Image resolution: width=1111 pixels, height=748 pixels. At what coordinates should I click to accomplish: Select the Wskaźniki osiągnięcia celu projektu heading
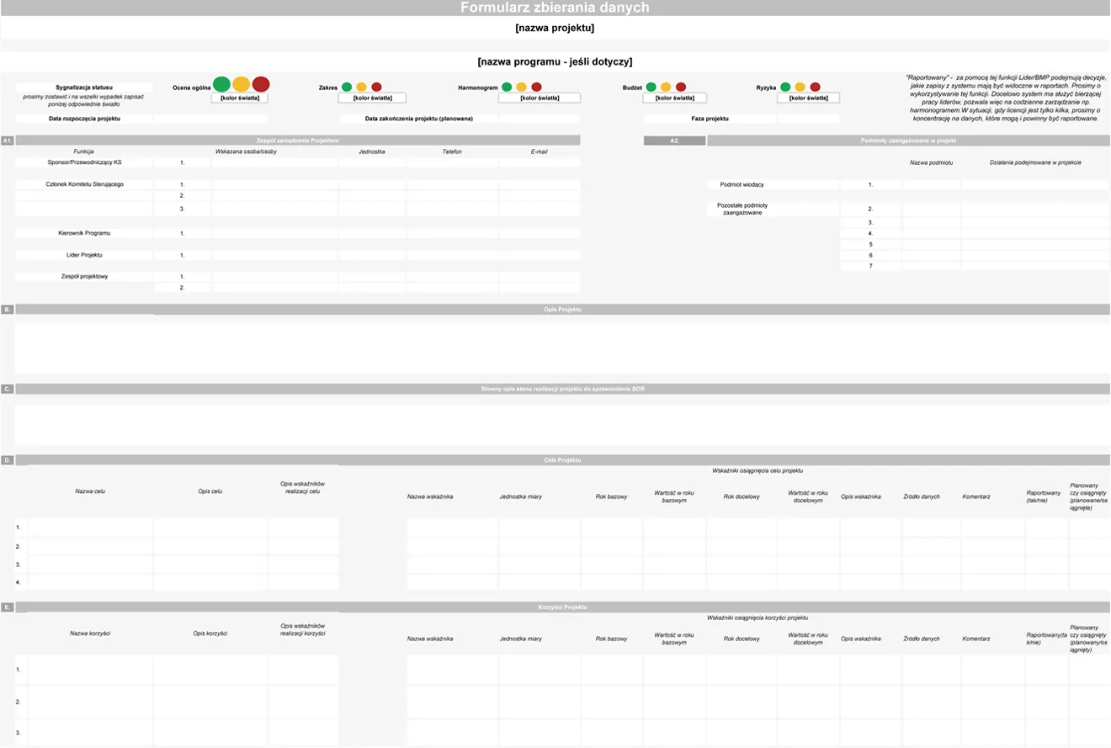pos(757,470)
